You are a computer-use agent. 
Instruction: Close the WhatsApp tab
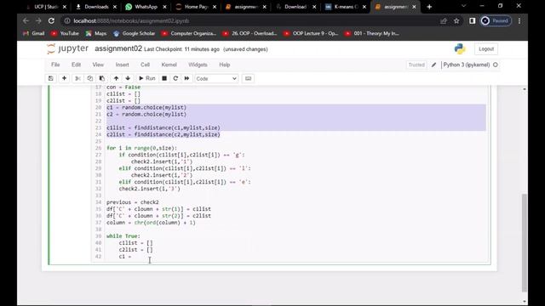164,7
